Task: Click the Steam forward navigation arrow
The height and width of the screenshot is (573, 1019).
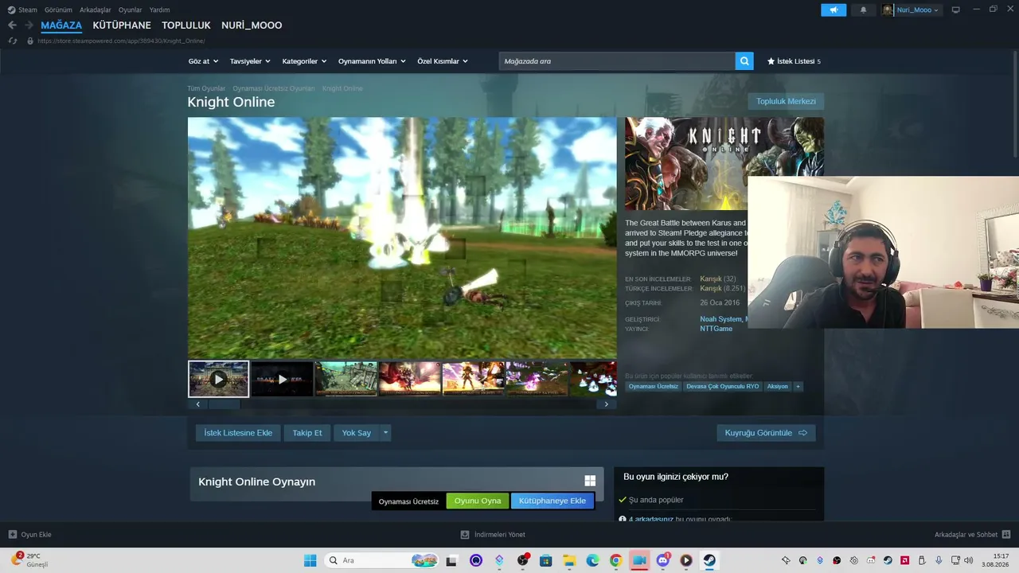Action: 29,25
